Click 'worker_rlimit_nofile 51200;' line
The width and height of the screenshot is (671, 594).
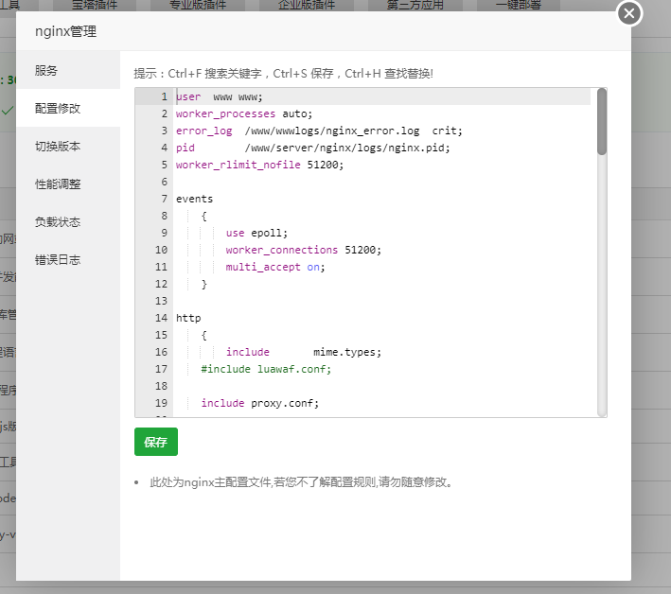259,165
